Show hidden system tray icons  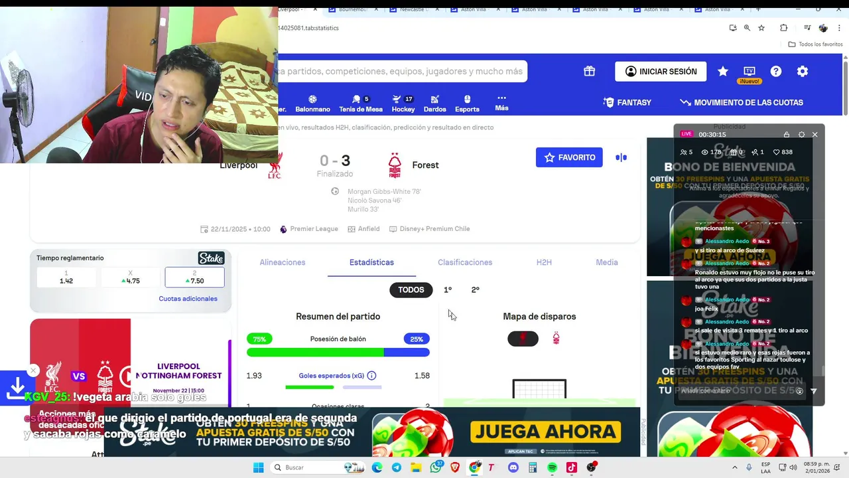(734, 467)
